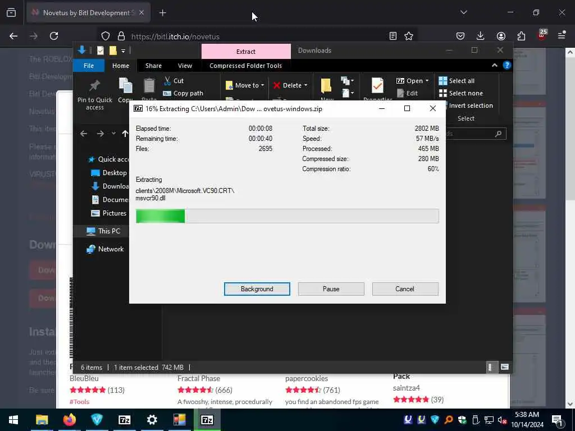Open Firefox hamburger menu
This screenshot has height=431, width=575.
562,35
